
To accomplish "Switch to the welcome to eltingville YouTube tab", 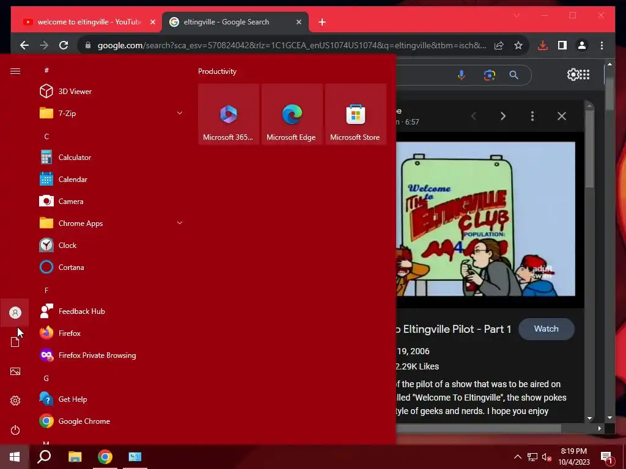I will [x=89, y=22].
